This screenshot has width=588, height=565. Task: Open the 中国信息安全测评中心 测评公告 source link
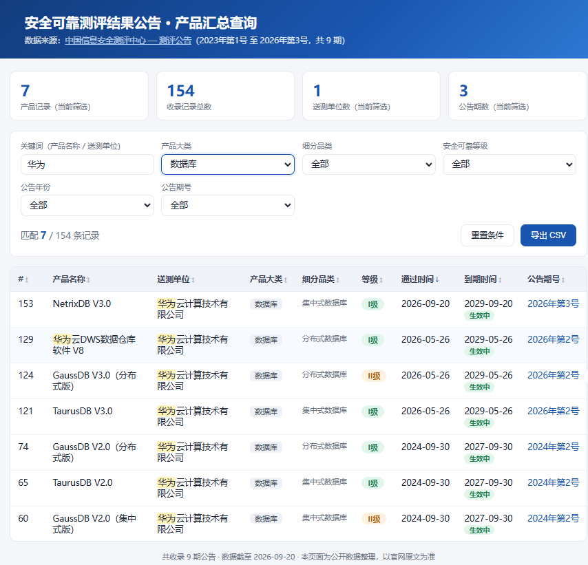128,41
